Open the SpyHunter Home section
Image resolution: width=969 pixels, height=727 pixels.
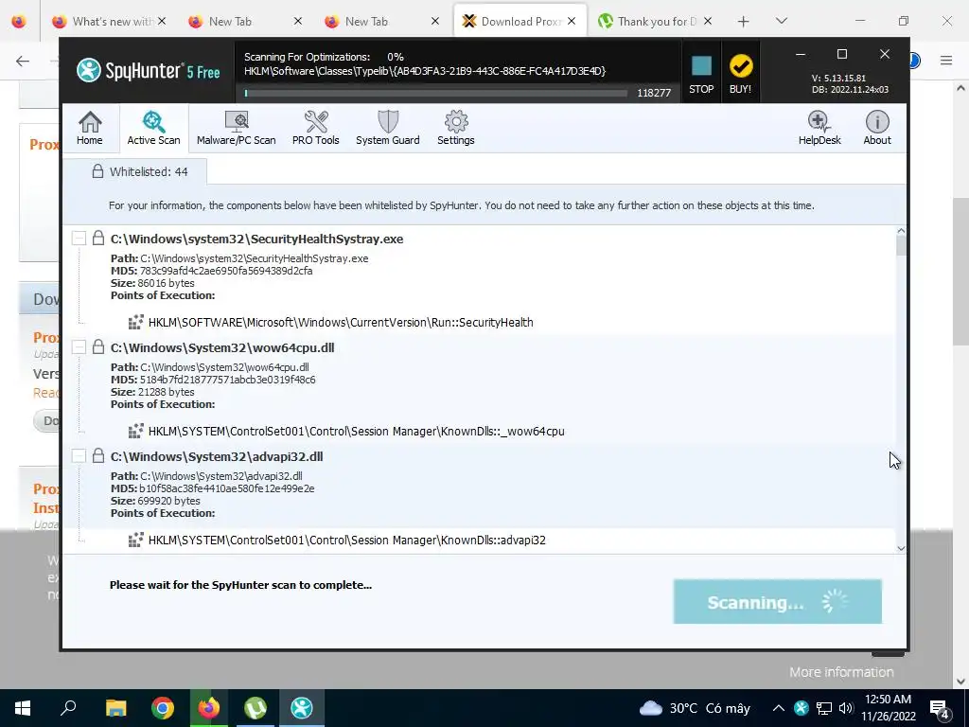(x=90, y=128)
